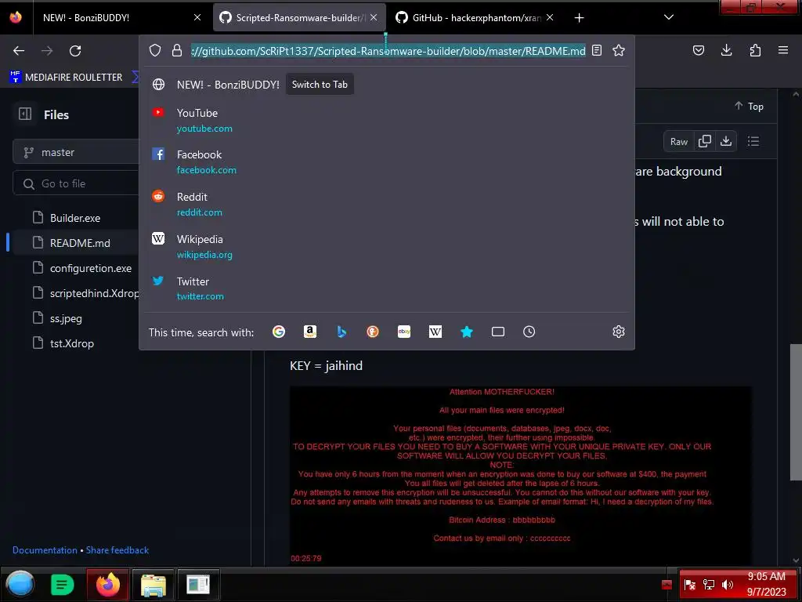Click the taskbar clock showing 9:05 AM
The image size is (802, 602).
(766, 584)
